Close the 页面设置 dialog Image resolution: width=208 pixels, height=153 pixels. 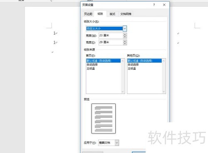click(164, 5)
